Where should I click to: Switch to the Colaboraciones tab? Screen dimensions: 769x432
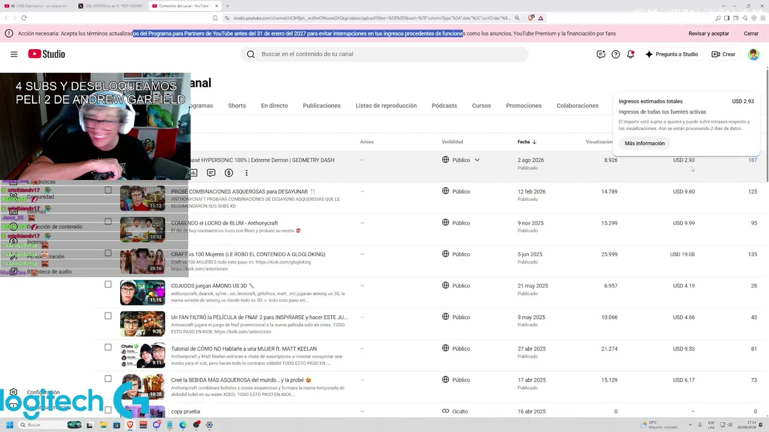click(x=577, y=106)
